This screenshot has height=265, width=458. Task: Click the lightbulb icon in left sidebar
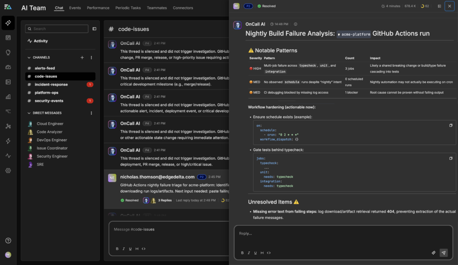click(8, 52)
